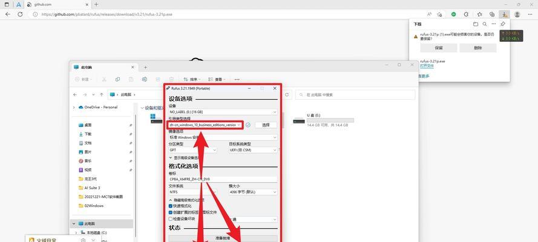The height and width of the screenshot is (242, 538).
Task: Open file link under rufus-3.21p.exe
Action: coord(427,65)
